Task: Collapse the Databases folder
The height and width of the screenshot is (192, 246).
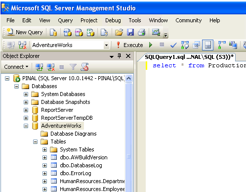Action: click(x=16, y=86)
